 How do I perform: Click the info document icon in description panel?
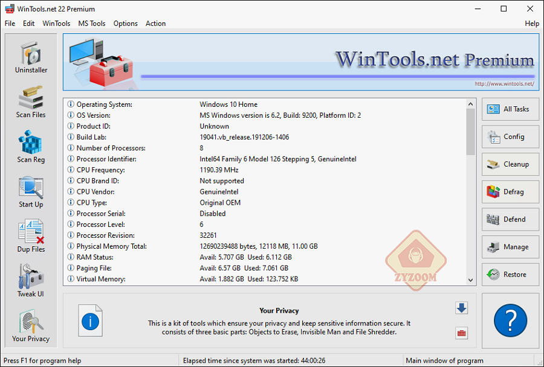tap(90, 321)
